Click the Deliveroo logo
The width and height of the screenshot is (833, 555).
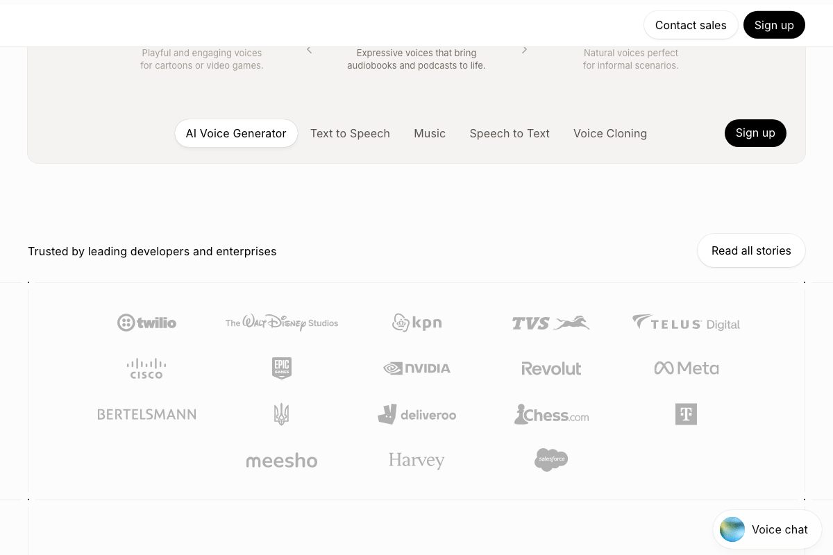(x=416, y=414)
